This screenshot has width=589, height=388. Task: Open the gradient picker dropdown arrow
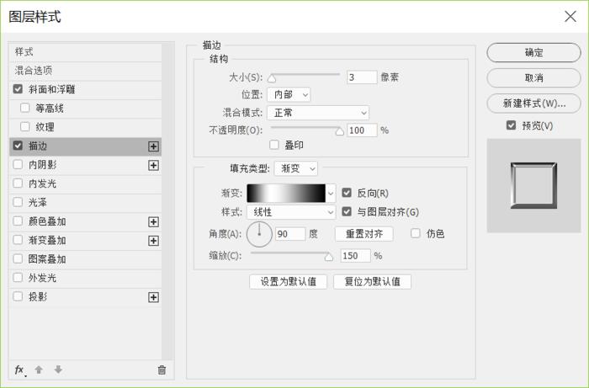coord(331,194)
